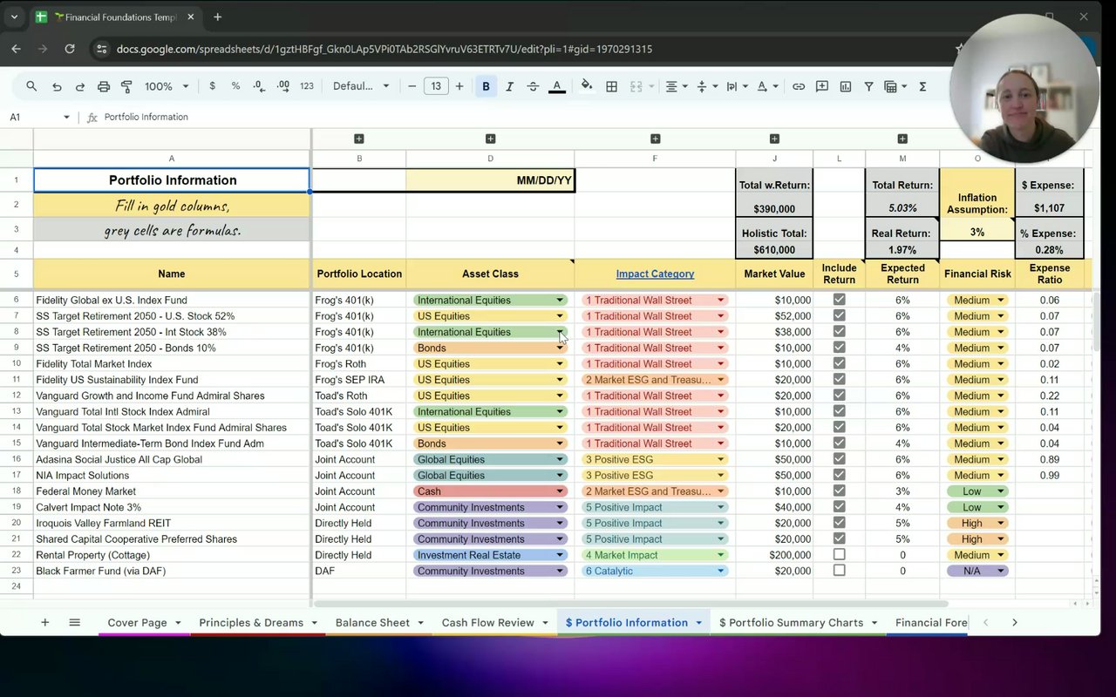Format selection as currency

tap(212, 86)
